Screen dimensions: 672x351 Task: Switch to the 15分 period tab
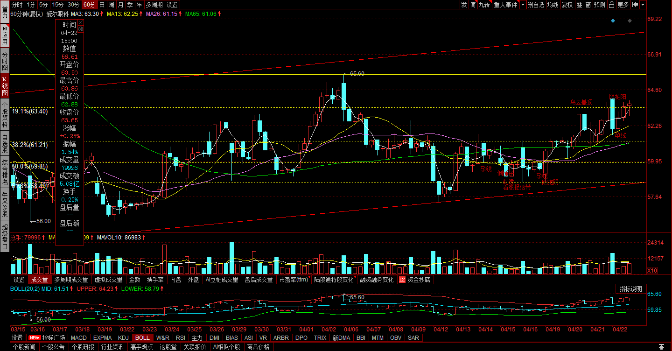(58, 5)
